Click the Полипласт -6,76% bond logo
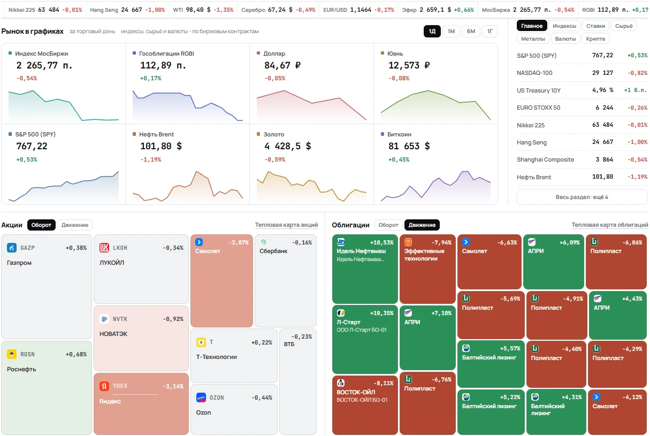 pos(408,379)
